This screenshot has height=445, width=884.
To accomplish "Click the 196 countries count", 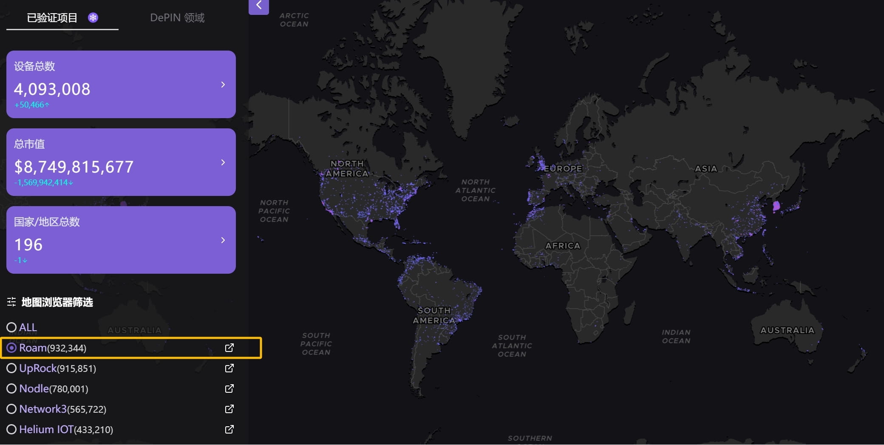I will click(x=28, y=245).
